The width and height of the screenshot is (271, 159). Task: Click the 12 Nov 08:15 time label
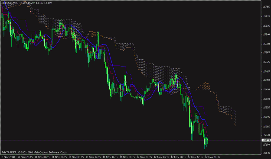(178, 157)
